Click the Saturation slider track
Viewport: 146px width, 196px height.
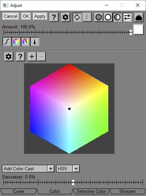73,183
